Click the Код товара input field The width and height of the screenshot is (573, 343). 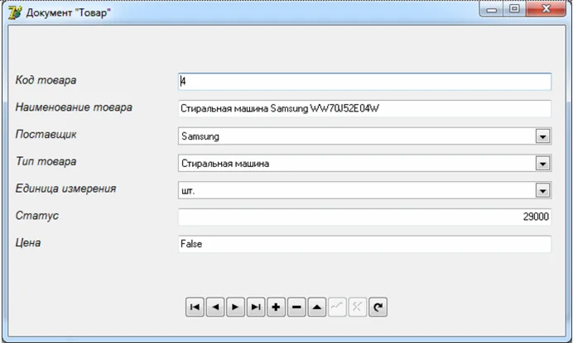click(364, 81)
